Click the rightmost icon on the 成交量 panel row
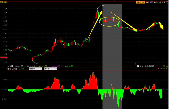Viewport: 169px width, 109px height. 166,66
